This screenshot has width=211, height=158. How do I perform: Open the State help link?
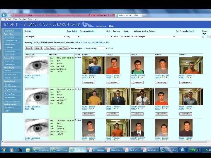click(74, 31)
